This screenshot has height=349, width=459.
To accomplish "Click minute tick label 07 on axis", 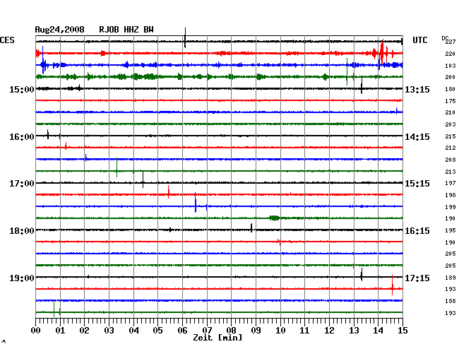I will point(207,330).
